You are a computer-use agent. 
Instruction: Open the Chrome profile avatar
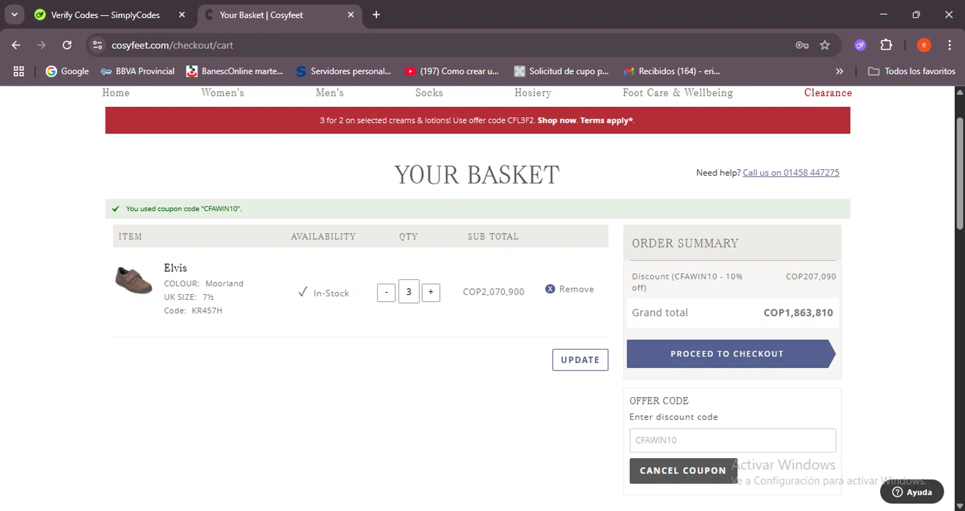(x=924, y=45)
